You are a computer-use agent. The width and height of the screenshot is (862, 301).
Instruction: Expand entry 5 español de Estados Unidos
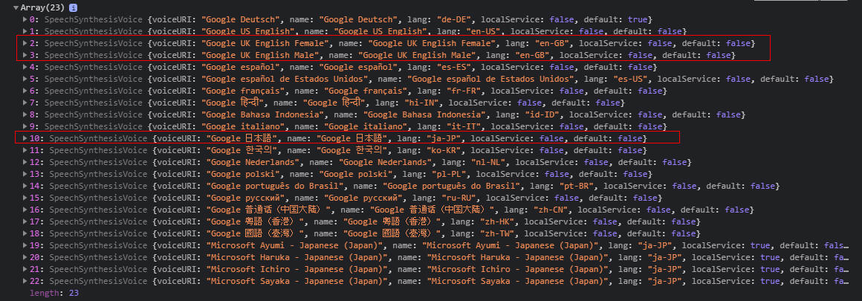pyautogui.click(x=25, y=79)
